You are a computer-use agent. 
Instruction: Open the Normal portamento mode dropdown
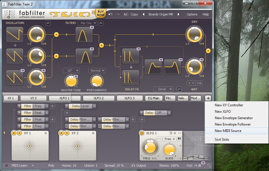[97, 70]
